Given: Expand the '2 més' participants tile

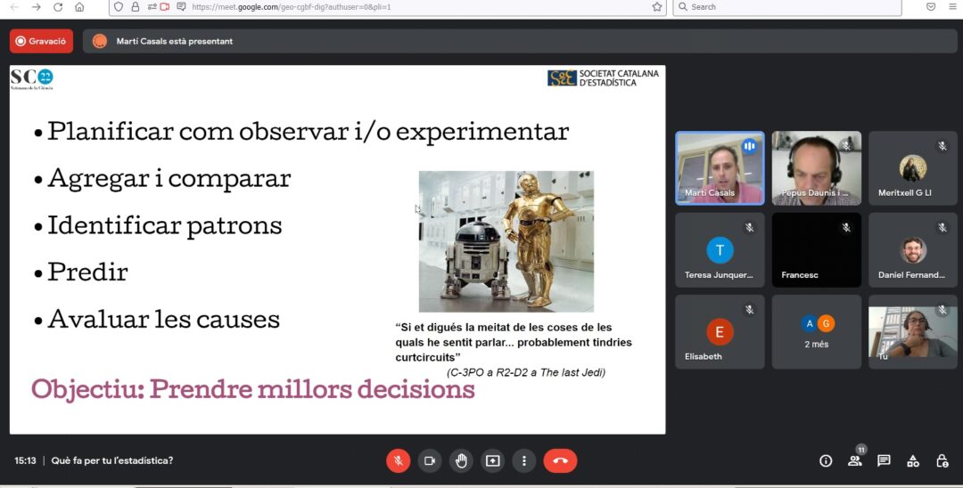Looking at the screenshot, I should tap(817, 331).
